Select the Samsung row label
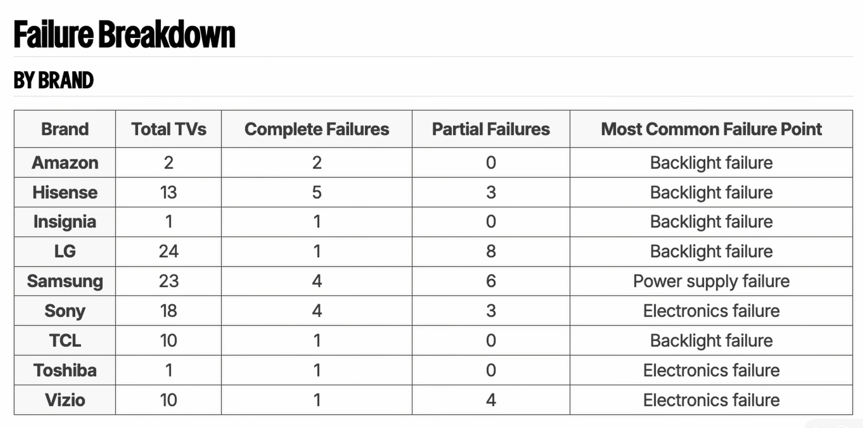The image size is (863, 428). tap(65, 281)
